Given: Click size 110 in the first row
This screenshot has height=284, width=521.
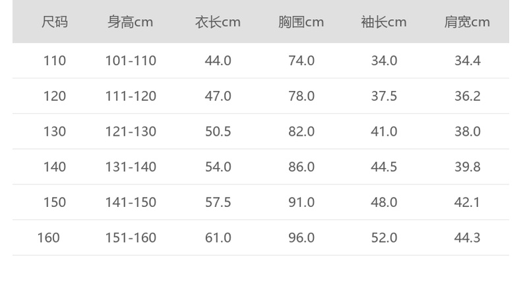Looking at the screenshot, I should pyautogui.click(x=55, y=61).
